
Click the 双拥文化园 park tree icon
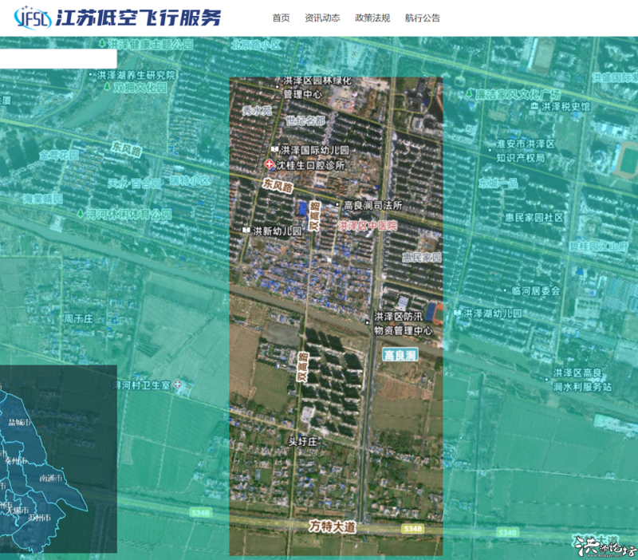tap(105, 87)
